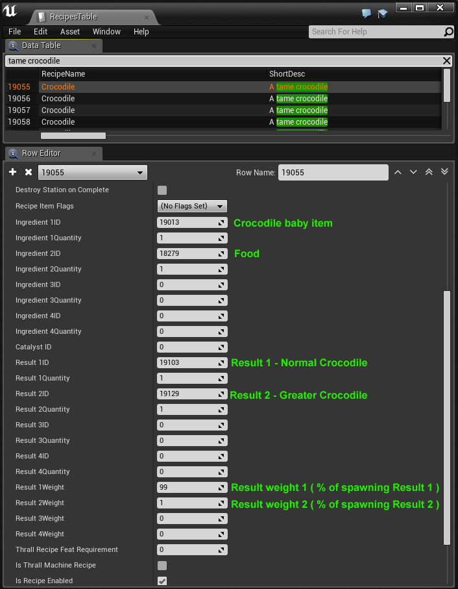458x589 pixels.
Task: Uncheck Is Recipe Enabled checkbox
Action: tap(162, 581)
